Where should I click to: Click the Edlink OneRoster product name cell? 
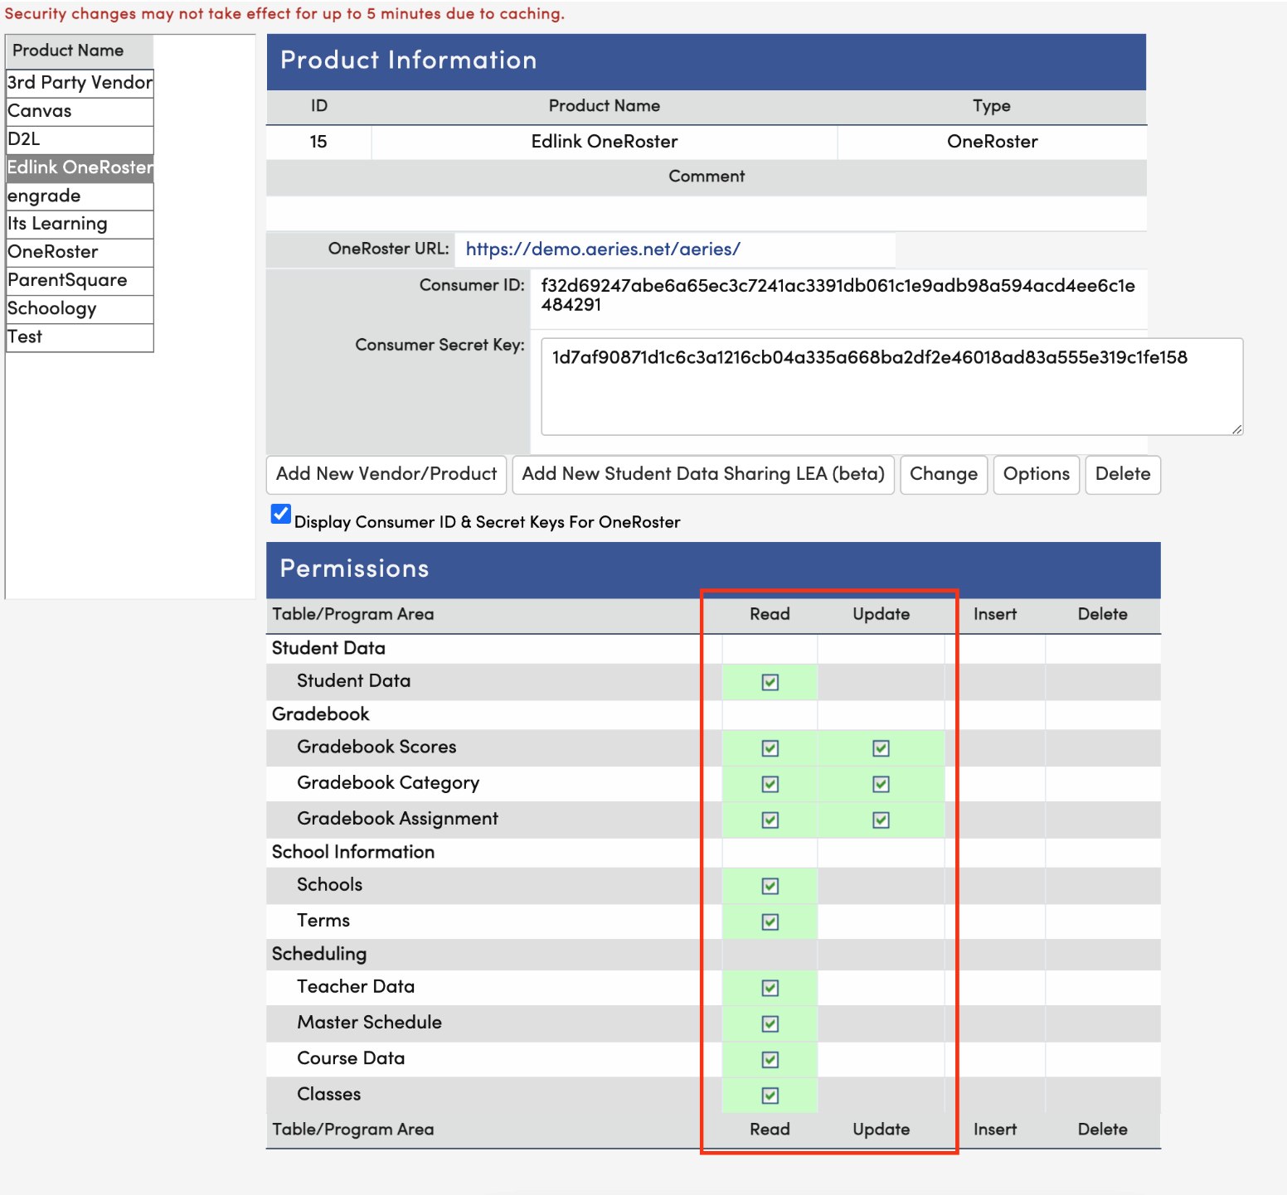point(605,142)
